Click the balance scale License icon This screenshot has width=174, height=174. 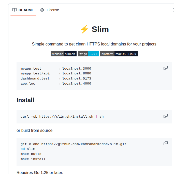tap(42, 10)
